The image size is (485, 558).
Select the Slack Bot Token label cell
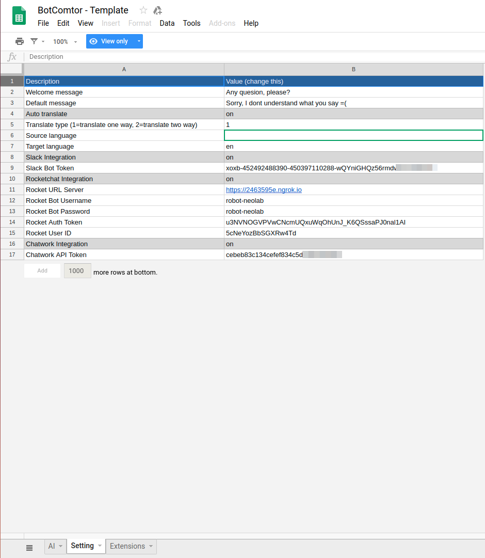[x=124, y=168]
